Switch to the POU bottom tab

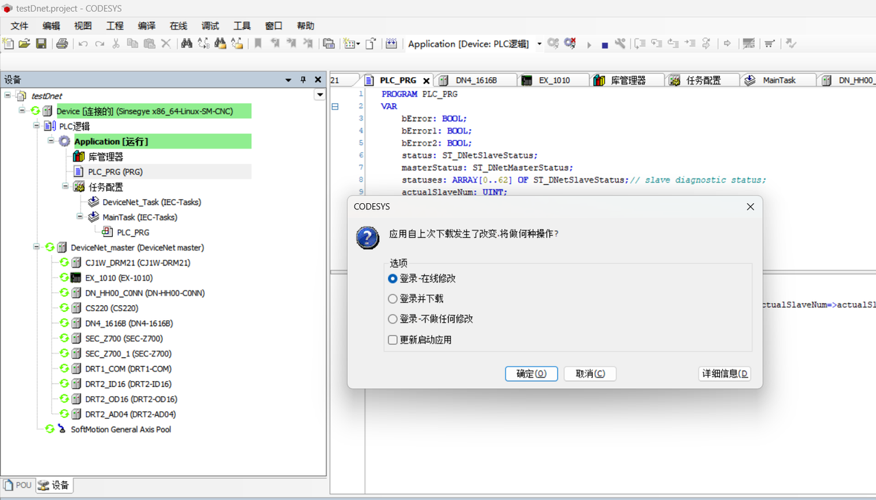[18, 485]
